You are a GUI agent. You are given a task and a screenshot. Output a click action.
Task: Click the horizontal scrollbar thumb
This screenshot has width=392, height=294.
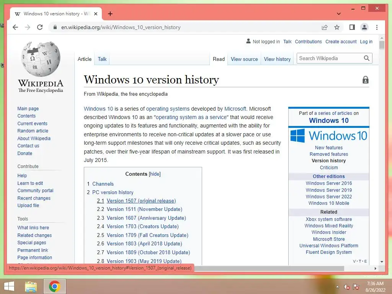269,268
